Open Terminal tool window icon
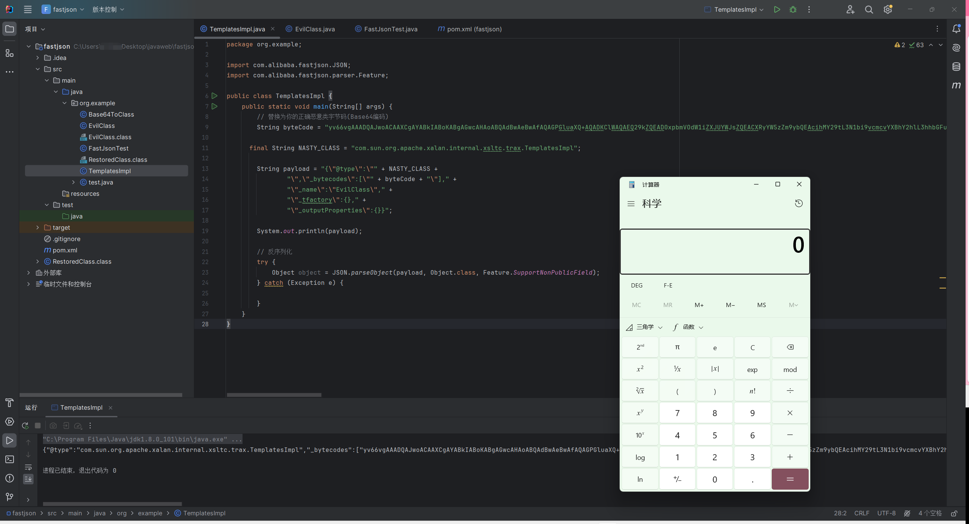Viewport: 969px width, 524px height. [x=9, y=459]
